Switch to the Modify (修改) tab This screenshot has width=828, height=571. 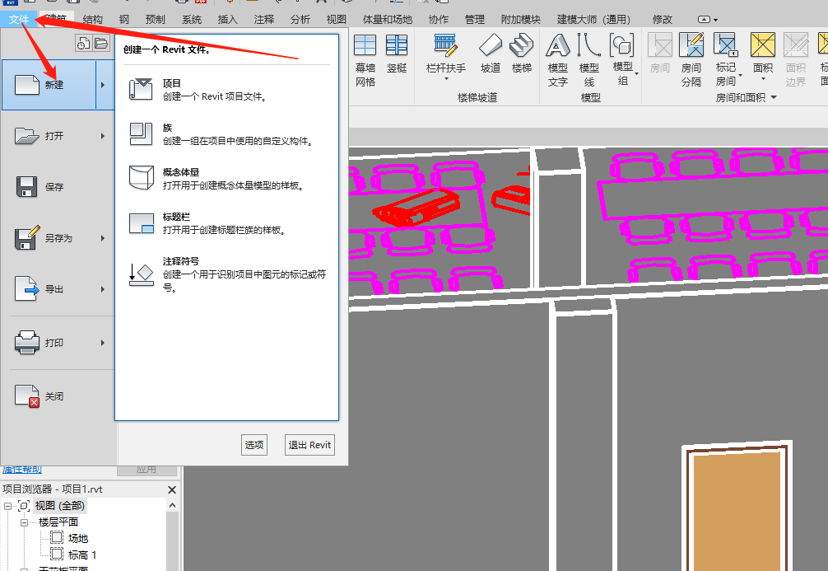(x=663, y=20)
